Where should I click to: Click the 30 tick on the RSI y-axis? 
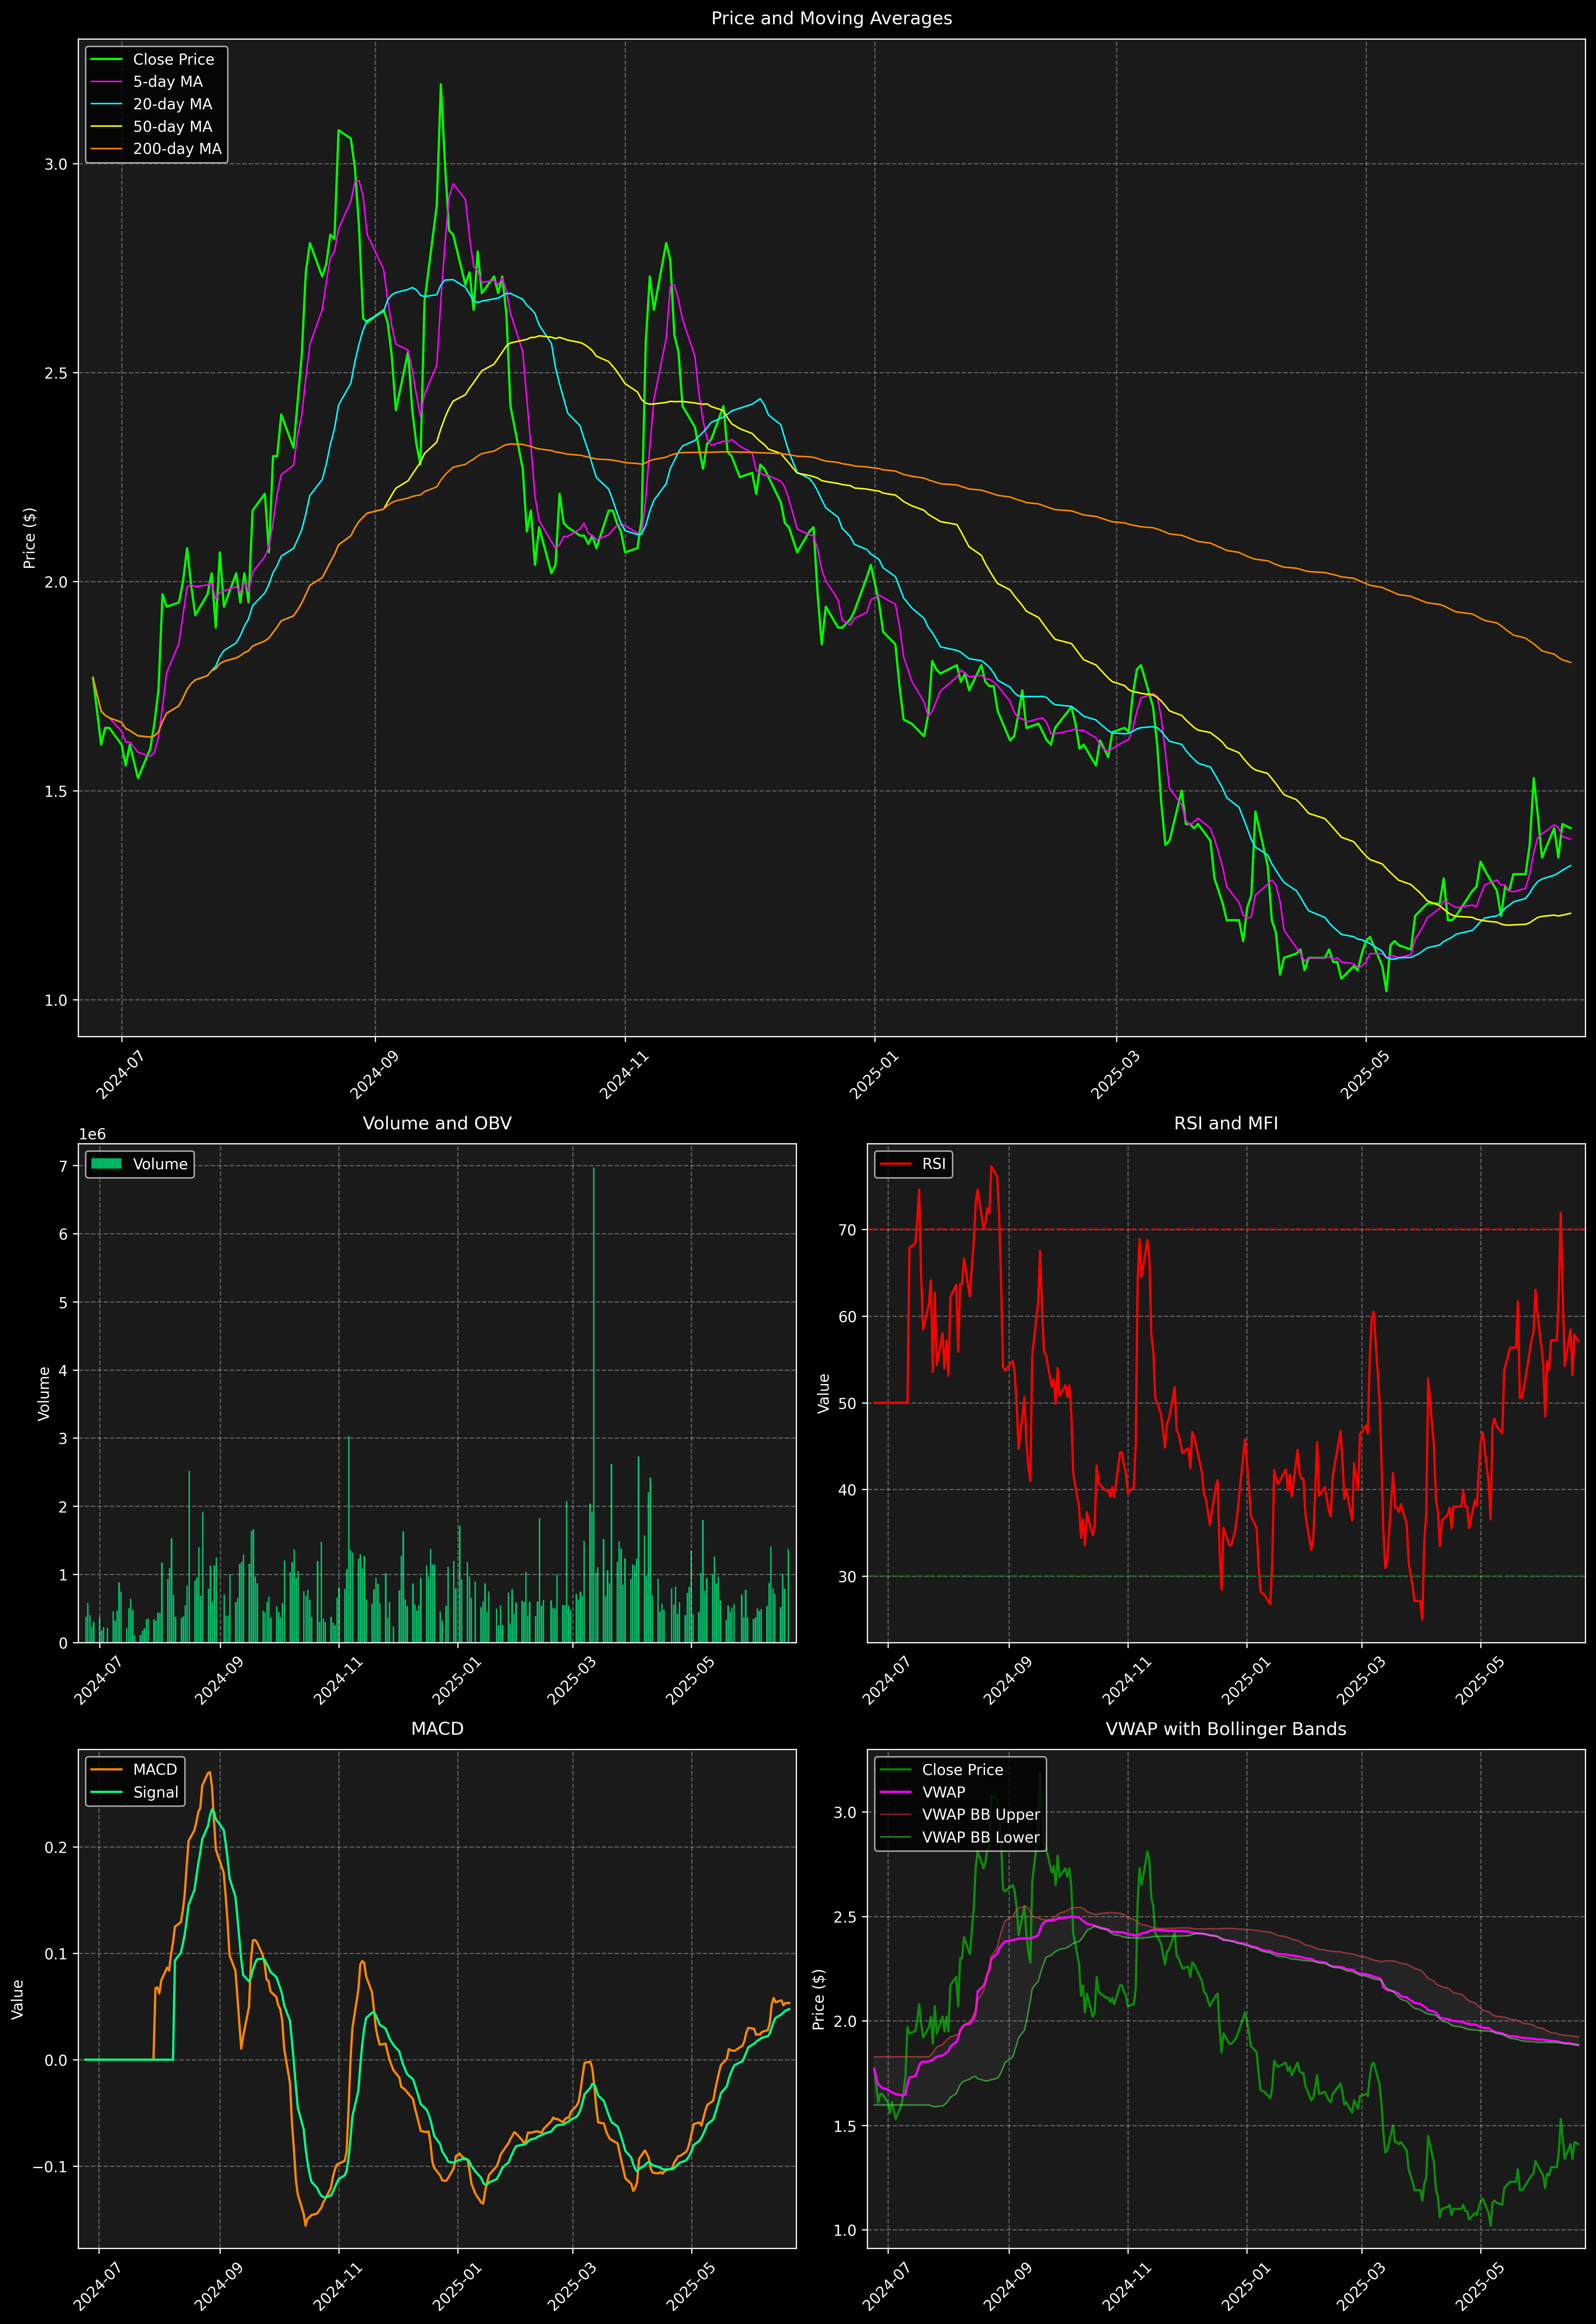click(848, 1576)
